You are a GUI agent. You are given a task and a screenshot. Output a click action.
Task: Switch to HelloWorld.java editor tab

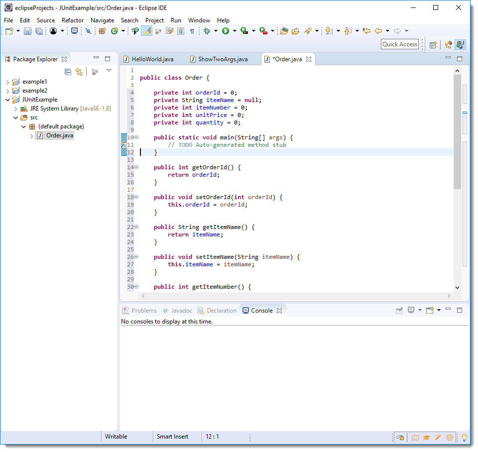click(x=148, y=59)
